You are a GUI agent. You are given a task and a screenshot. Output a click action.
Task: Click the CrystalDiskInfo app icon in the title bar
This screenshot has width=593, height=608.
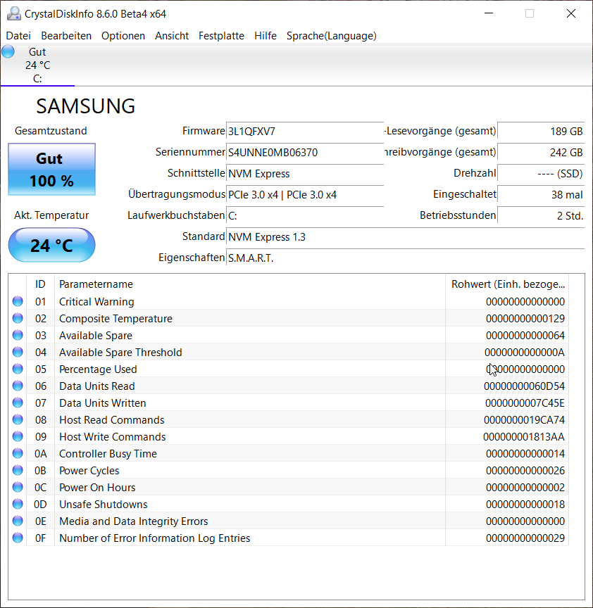click(x=14, y=13)
